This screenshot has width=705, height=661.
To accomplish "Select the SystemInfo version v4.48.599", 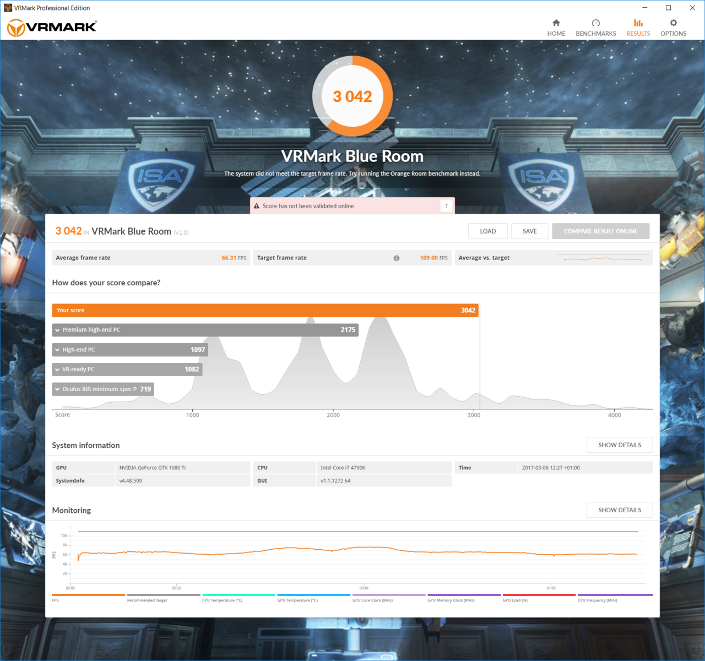I will (x=131, y=481).
